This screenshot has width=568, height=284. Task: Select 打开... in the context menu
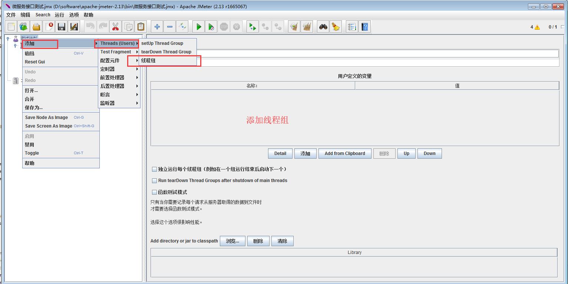pos(61,90)
